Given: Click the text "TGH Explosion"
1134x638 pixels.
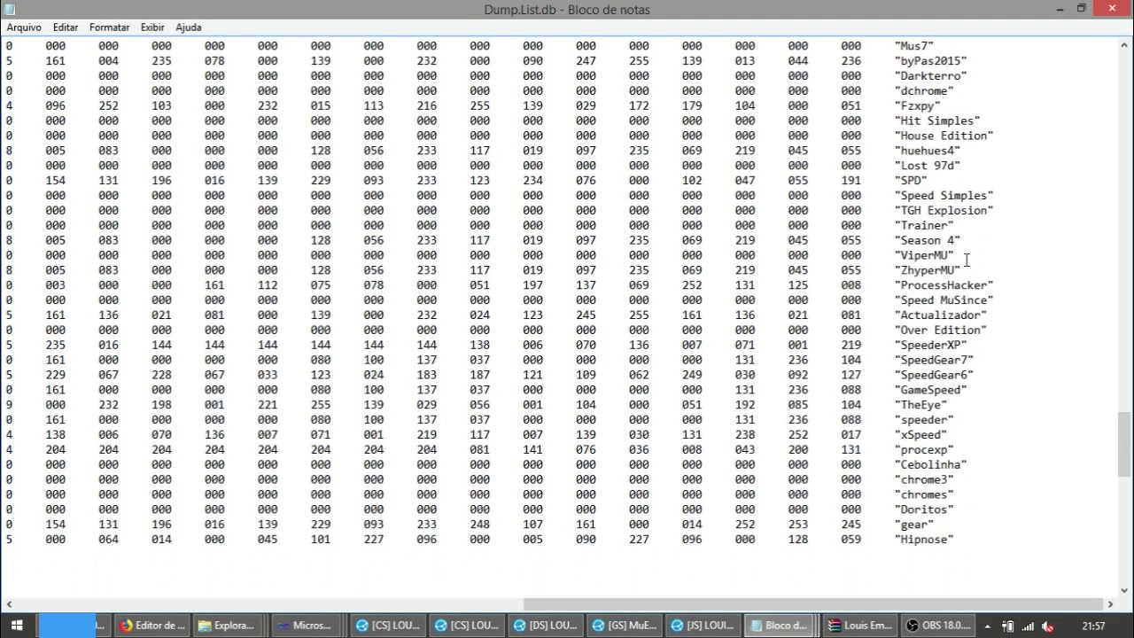Looking at the screenshot, I should [944, 210].
